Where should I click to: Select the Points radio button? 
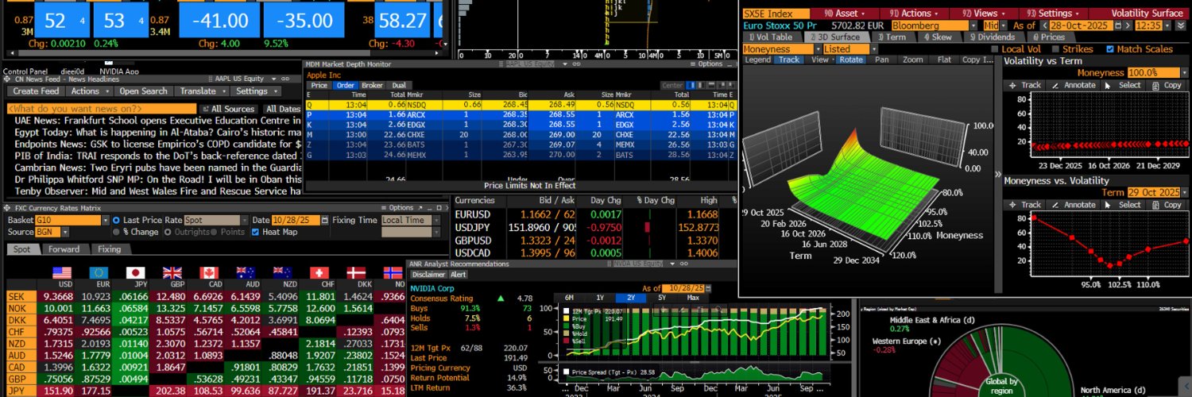214,232
